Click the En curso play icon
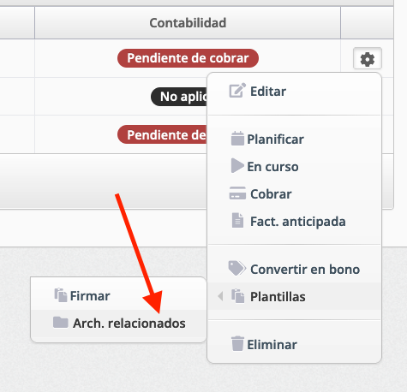The width and height of the screenshot is (407, 392). point(237,165)
